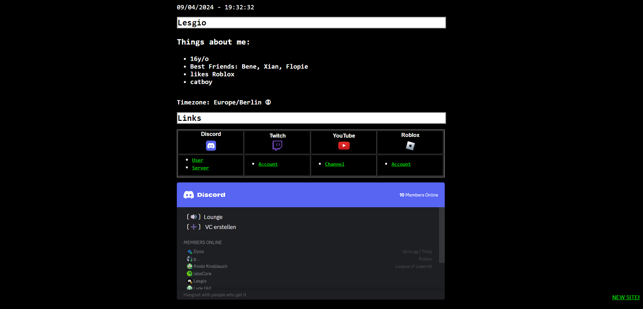
Task: Click Lesgio's avatar in members list
Action: 190,281
